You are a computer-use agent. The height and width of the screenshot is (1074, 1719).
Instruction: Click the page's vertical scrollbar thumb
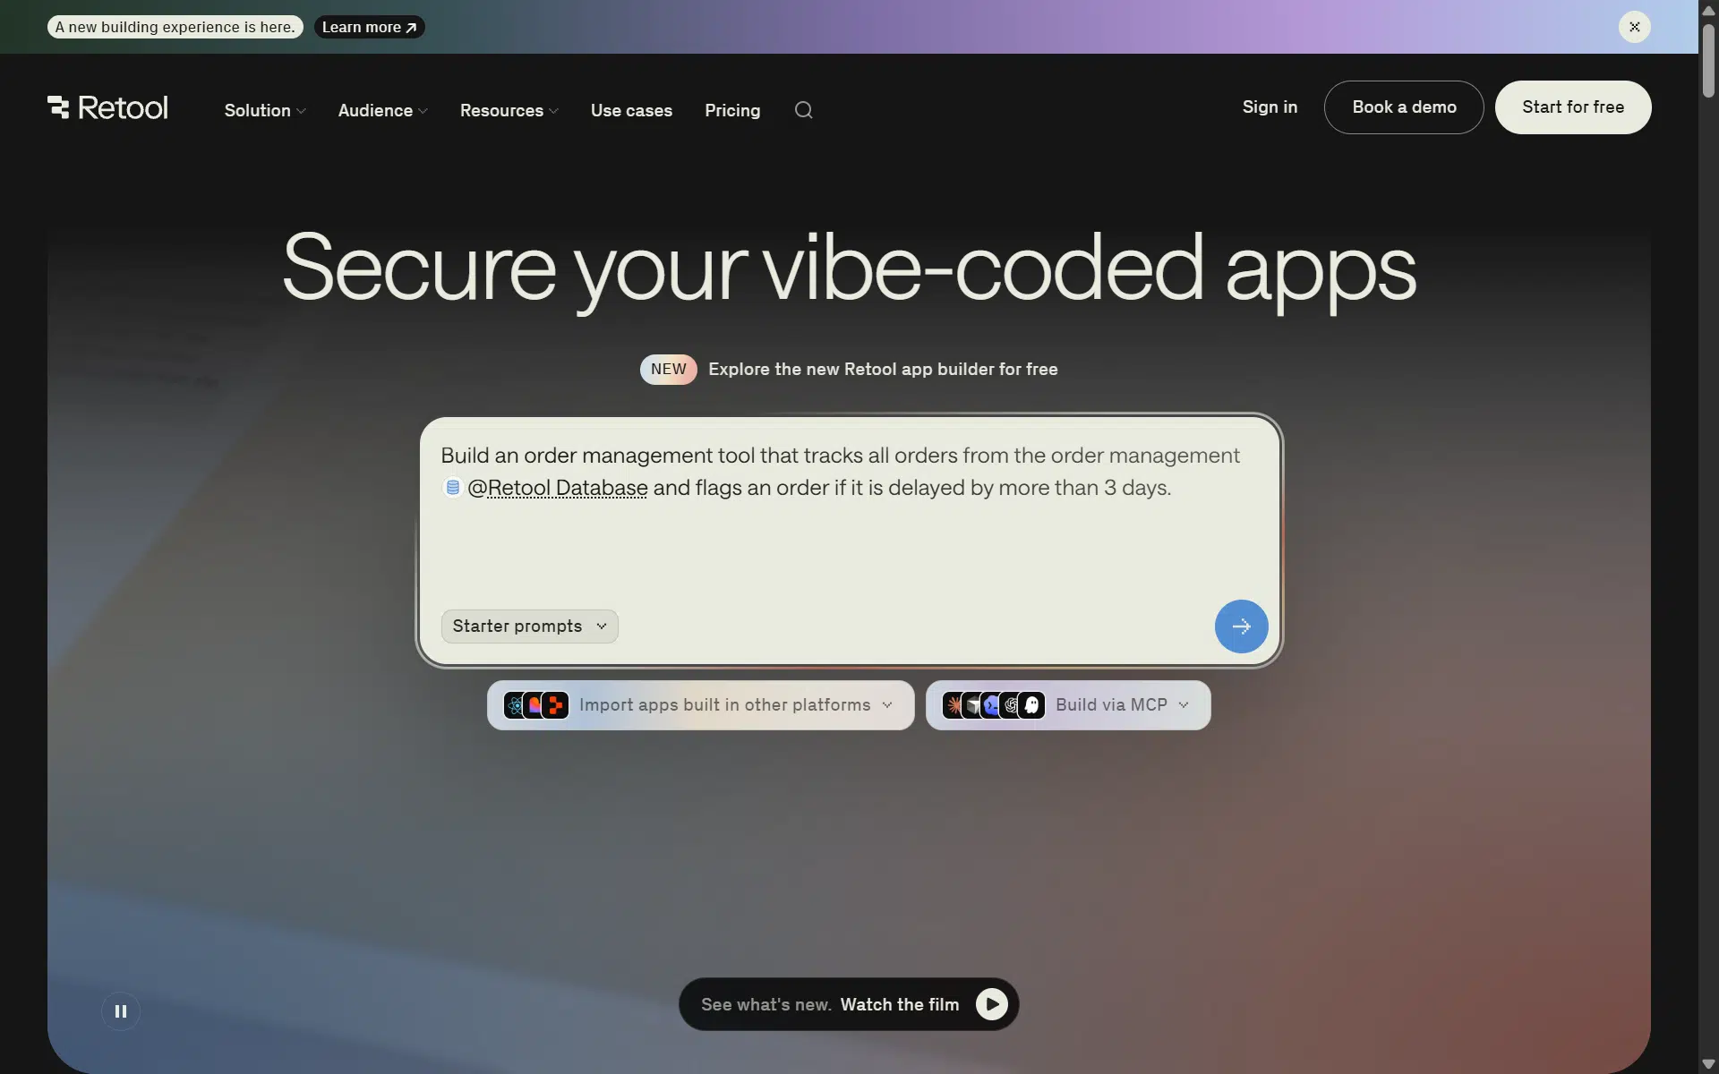[1708, 60]
